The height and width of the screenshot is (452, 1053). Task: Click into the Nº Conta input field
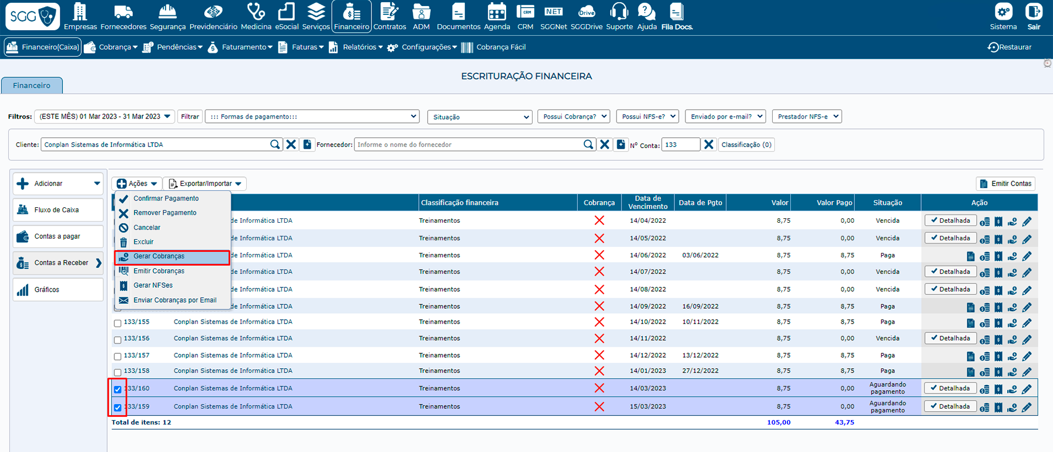coord(681,144)
